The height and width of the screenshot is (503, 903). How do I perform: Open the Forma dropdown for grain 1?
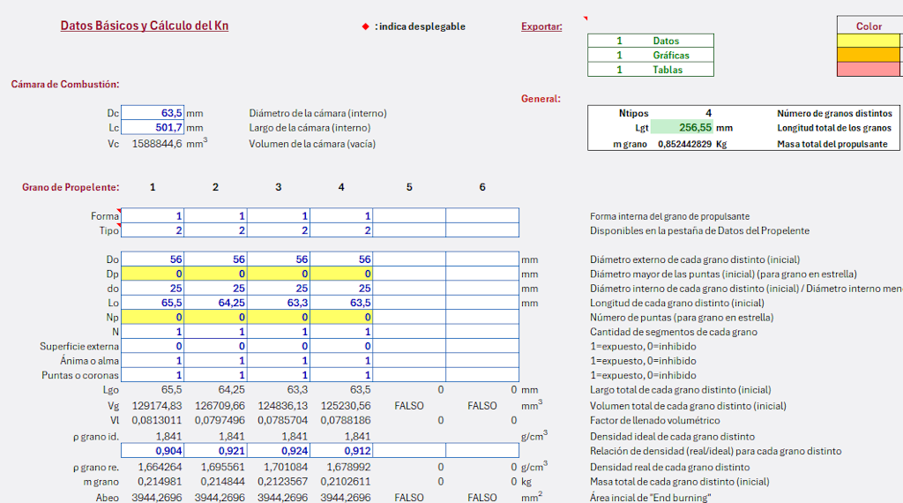tap(153, 216)
